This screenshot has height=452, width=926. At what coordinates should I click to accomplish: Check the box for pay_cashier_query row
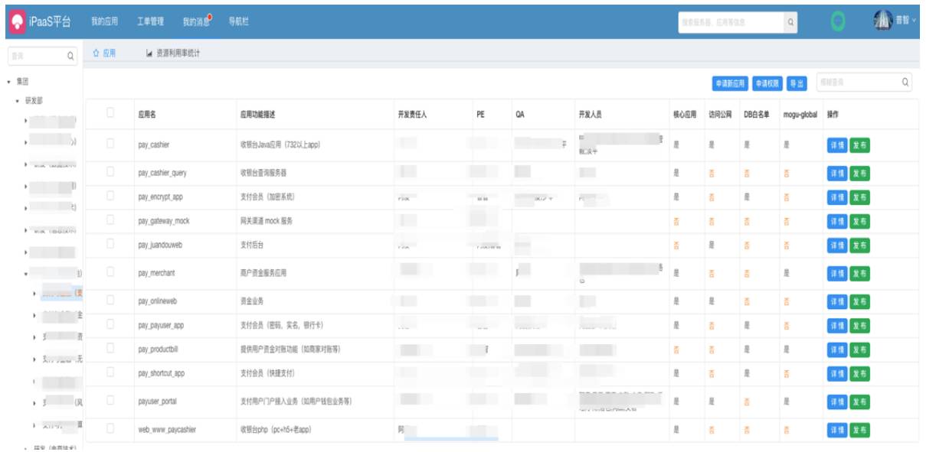point(110,172)
